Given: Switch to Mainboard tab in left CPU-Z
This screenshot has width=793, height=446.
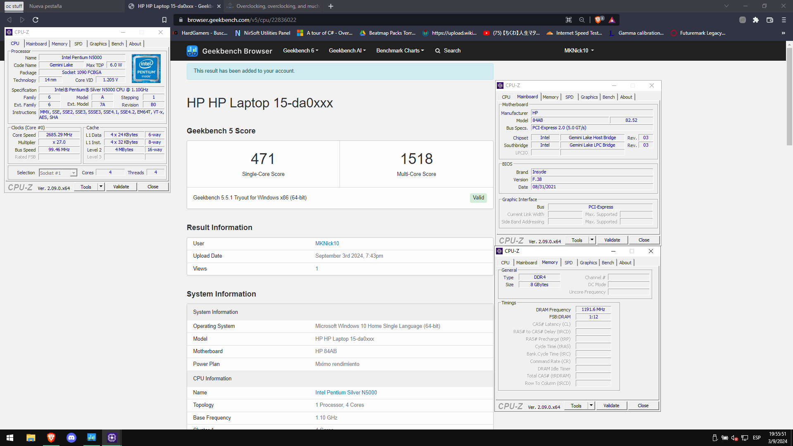Looking at the screenshot, I should click(36, 44).
